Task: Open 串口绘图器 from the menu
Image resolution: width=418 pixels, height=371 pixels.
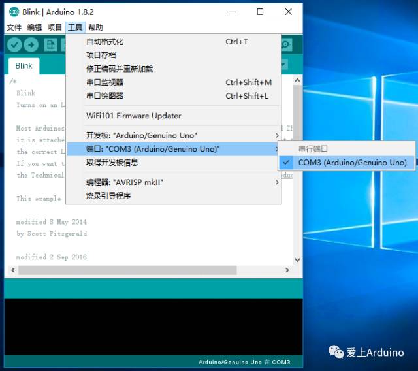Action: click(x=174, y=96)
